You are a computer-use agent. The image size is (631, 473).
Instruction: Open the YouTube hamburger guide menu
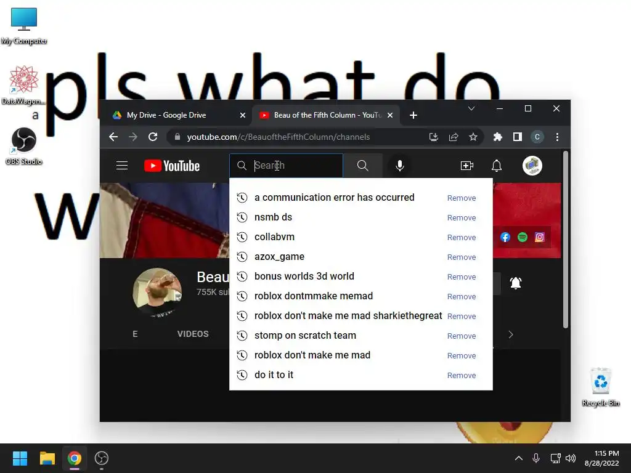click(x=122, y=166)
